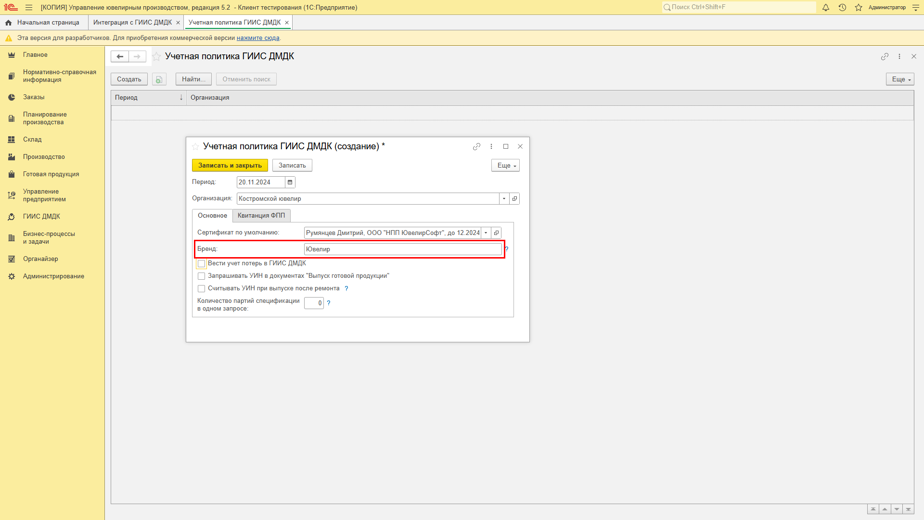This screenshot has width=924, height=520.
Task: Click the global search field
Action: click(x=739, y=7)
